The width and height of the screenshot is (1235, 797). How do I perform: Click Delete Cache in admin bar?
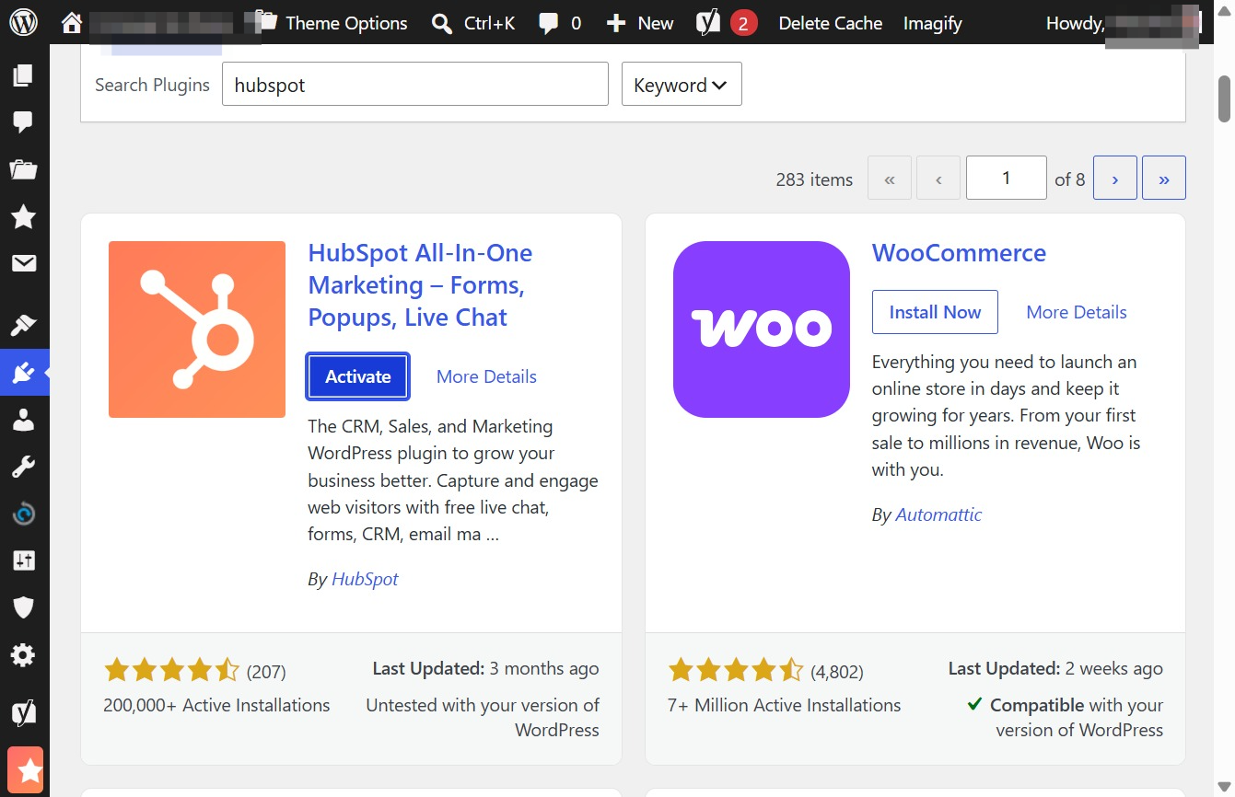click(x=830, y=23)
